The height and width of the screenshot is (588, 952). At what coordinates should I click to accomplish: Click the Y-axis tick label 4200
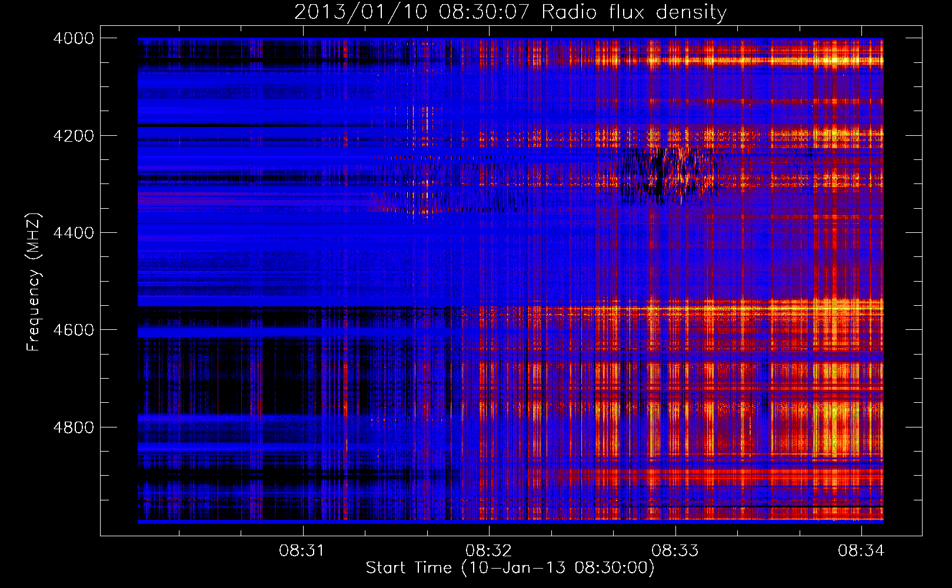point(74,136)
